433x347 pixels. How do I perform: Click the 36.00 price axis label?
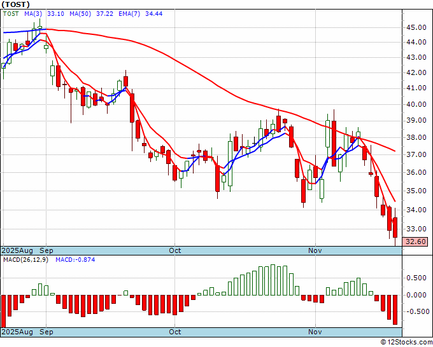pos(416,172)
